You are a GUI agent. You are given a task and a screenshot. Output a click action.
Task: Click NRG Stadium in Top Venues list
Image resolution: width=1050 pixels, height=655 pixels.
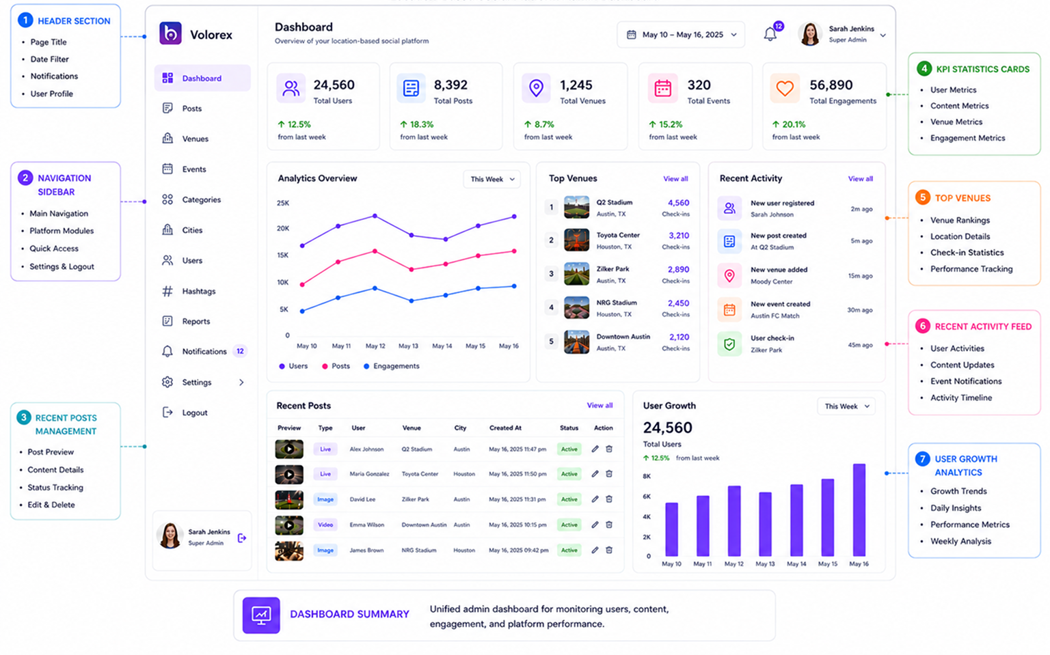[617, 303]
